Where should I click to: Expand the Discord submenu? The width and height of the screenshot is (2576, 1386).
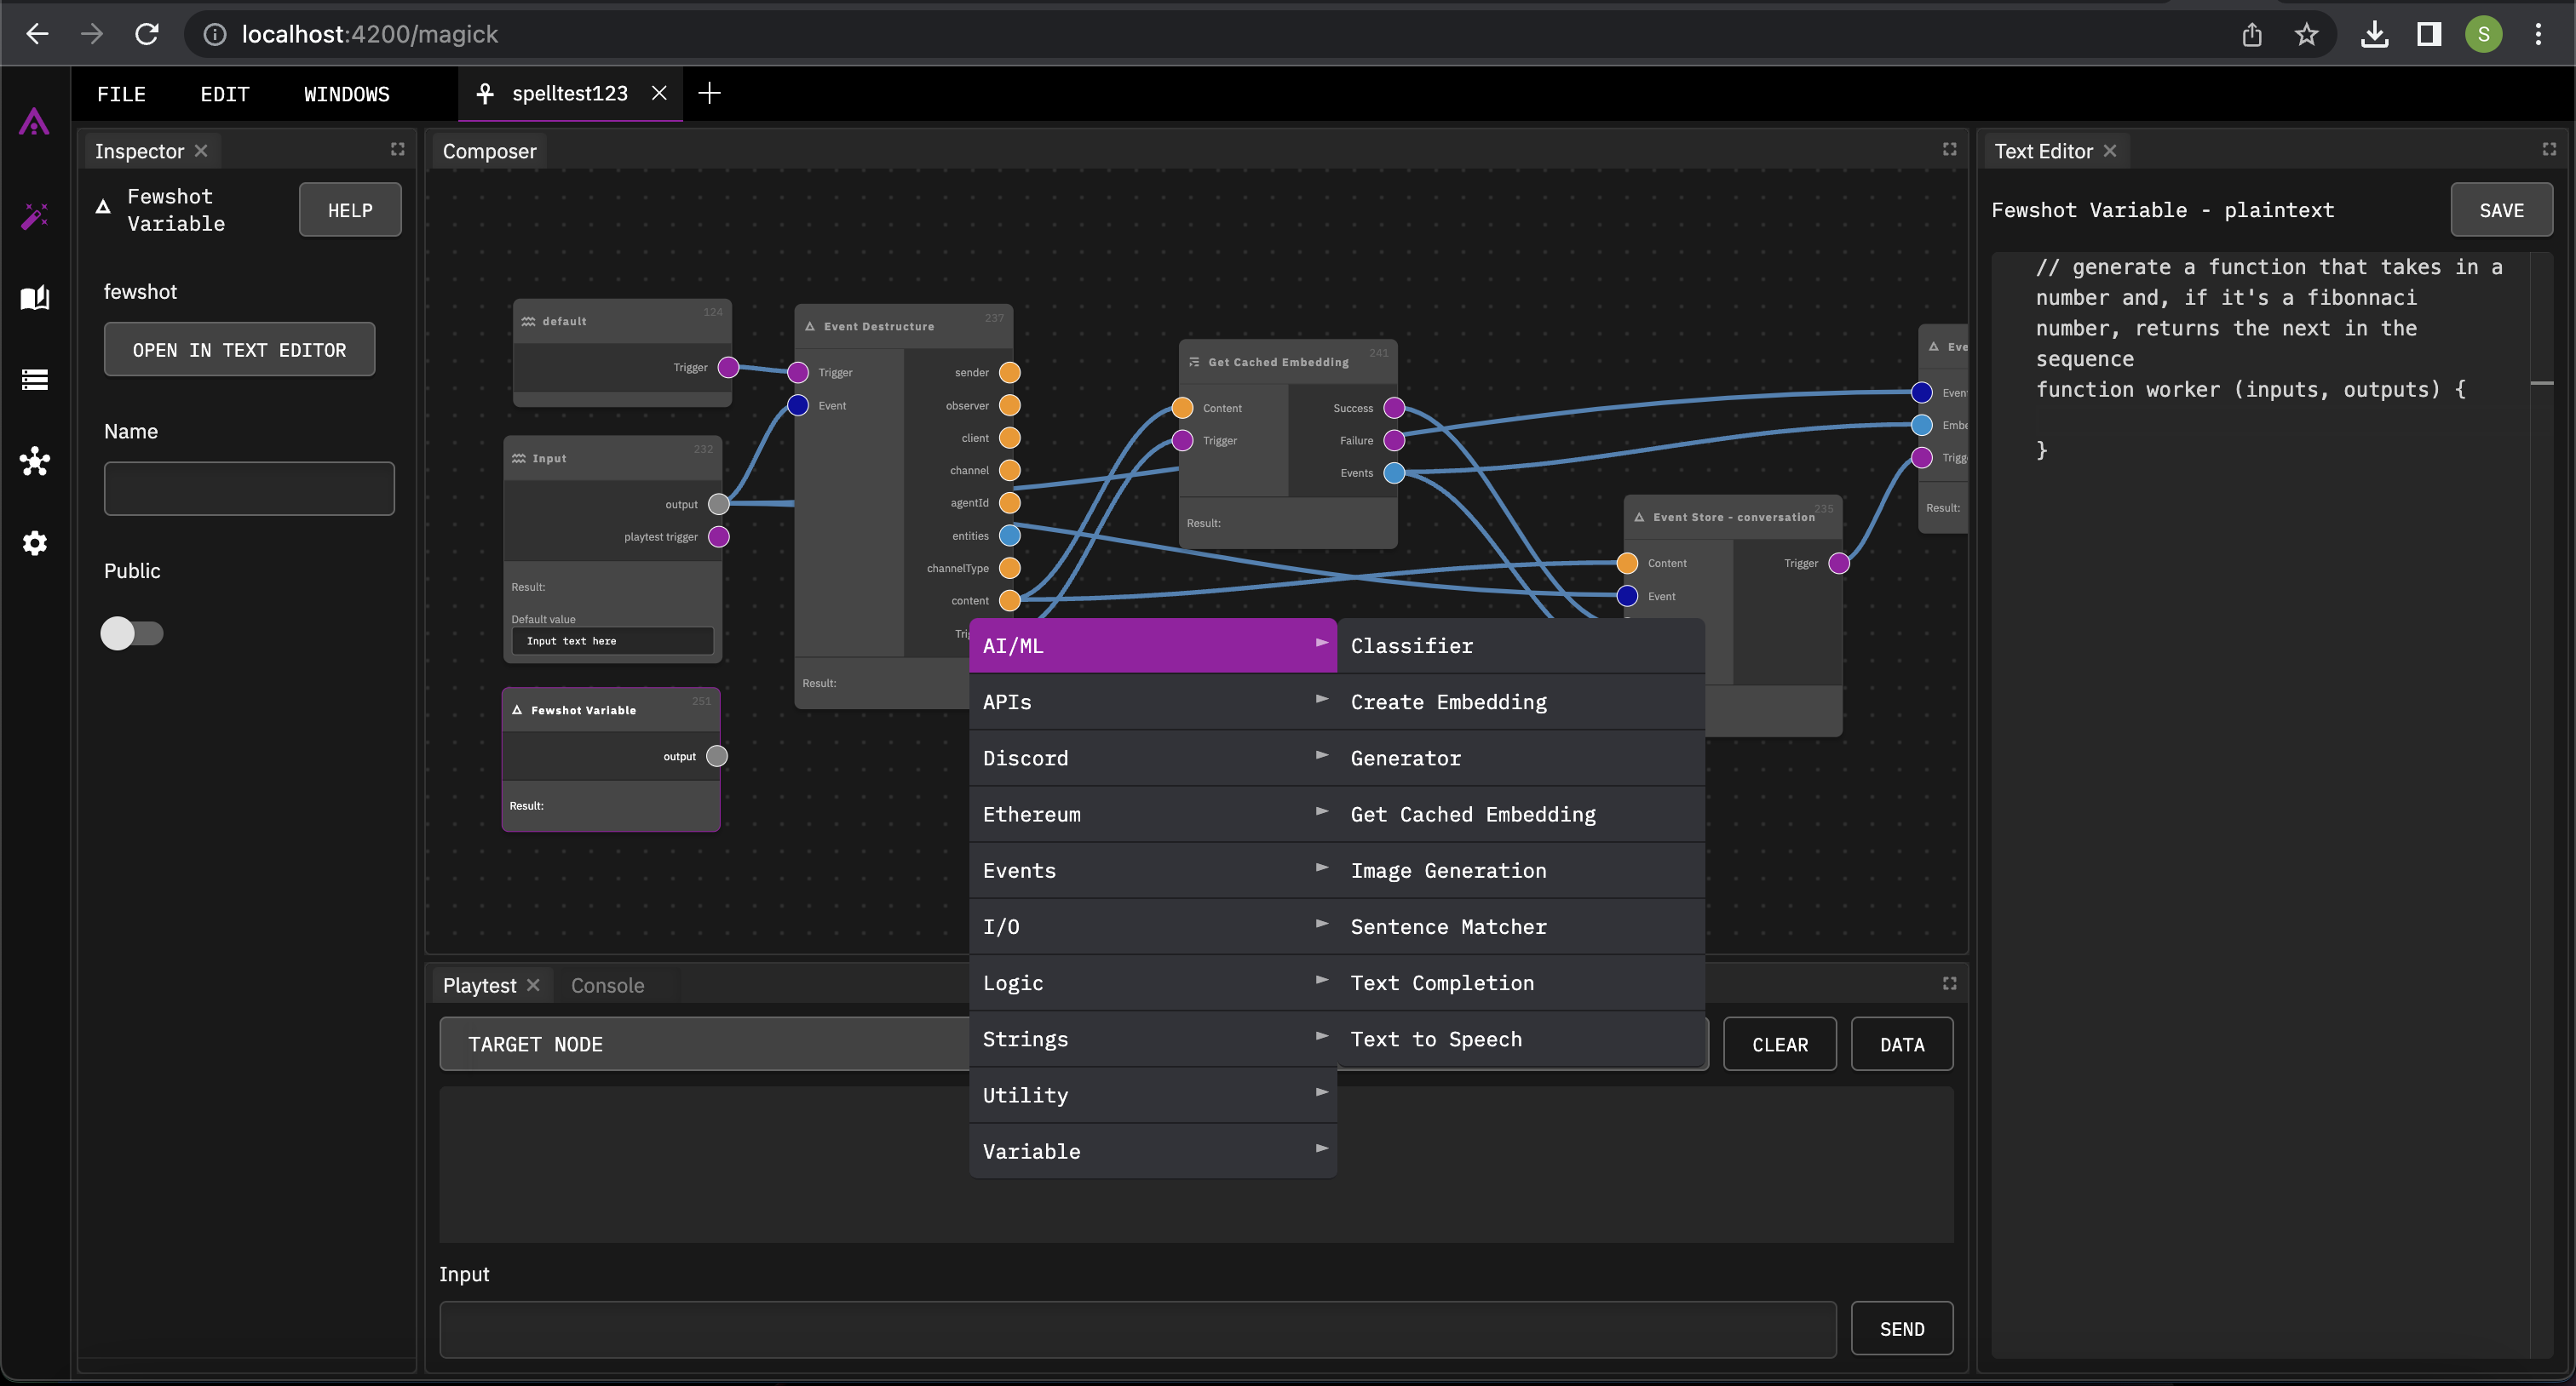point(1152,758)
